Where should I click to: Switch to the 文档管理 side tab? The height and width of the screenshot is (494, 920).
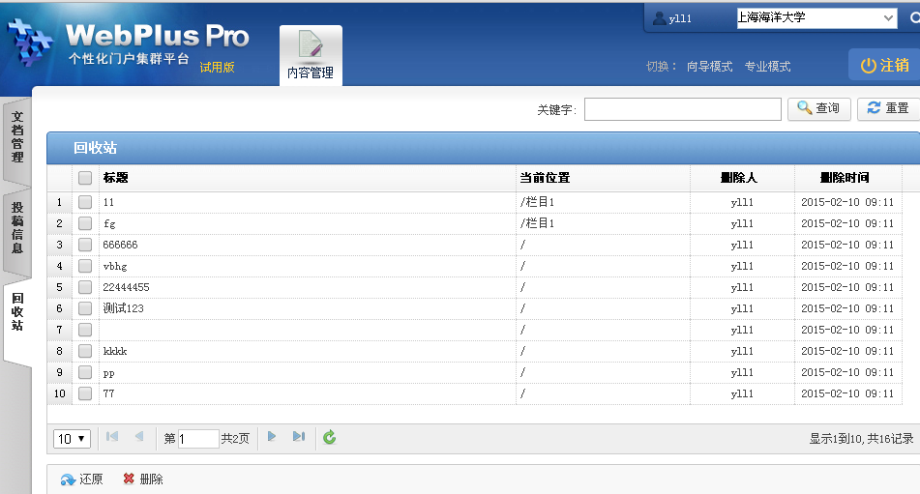(x=17, y=137)
